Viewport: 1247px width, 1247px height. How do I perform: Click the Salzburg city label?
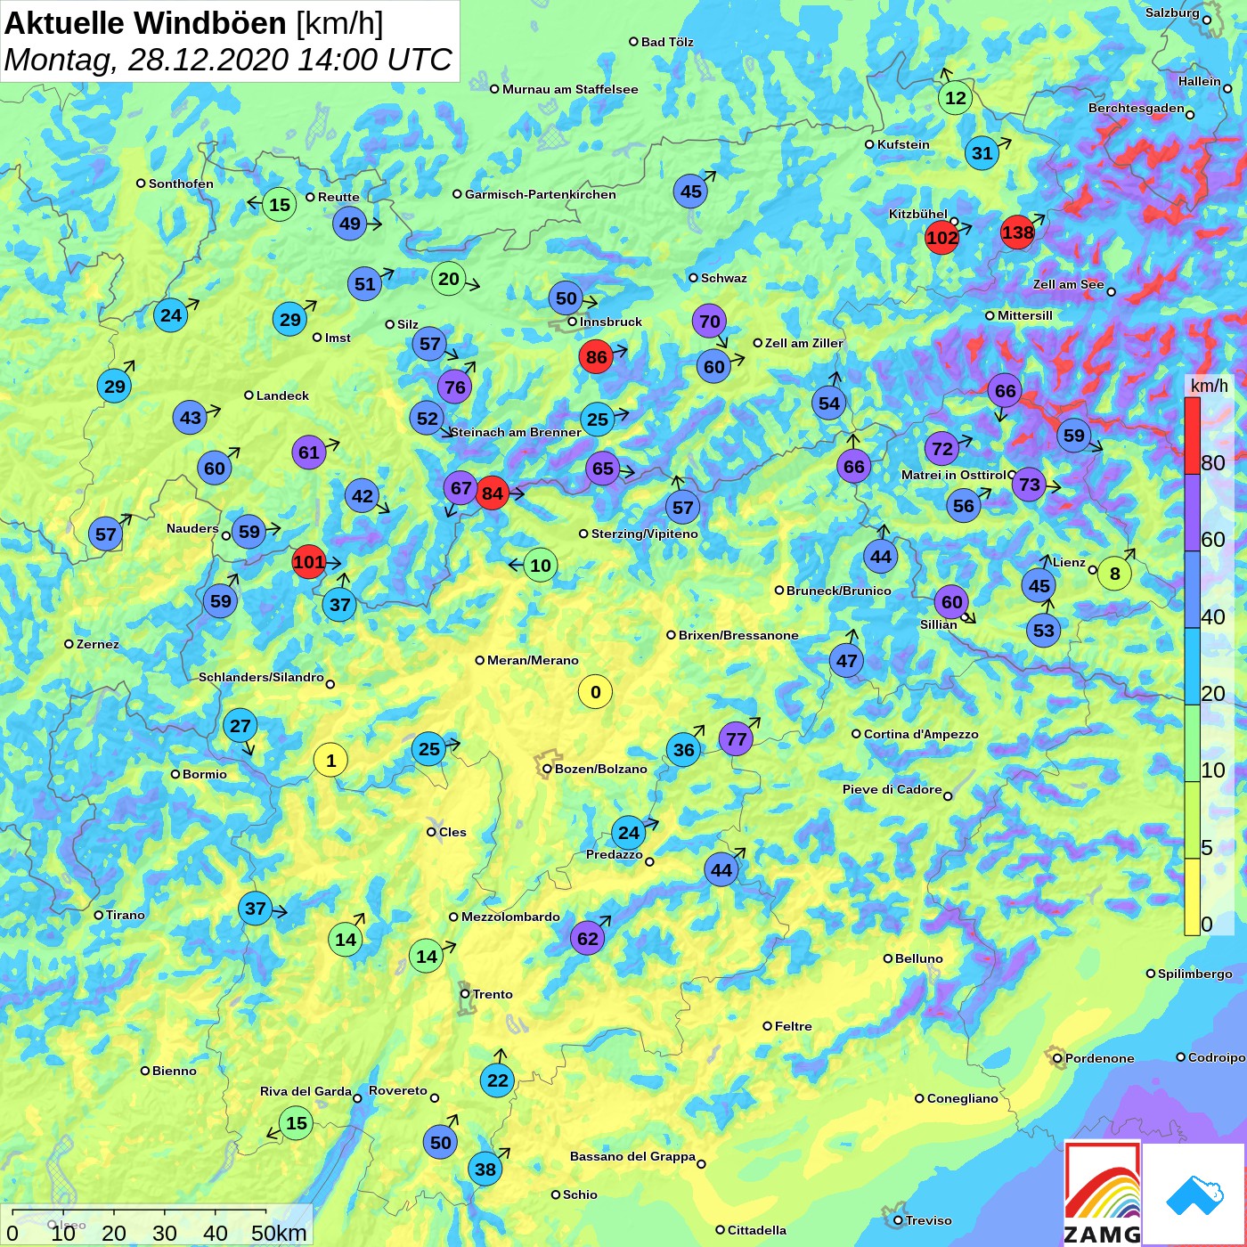pyautogui.click(x=1172, y=12)
